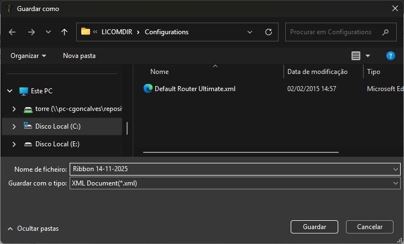Click Nova pasta to create folder
This screenshot has width=404, height=244.
point(79,56)
